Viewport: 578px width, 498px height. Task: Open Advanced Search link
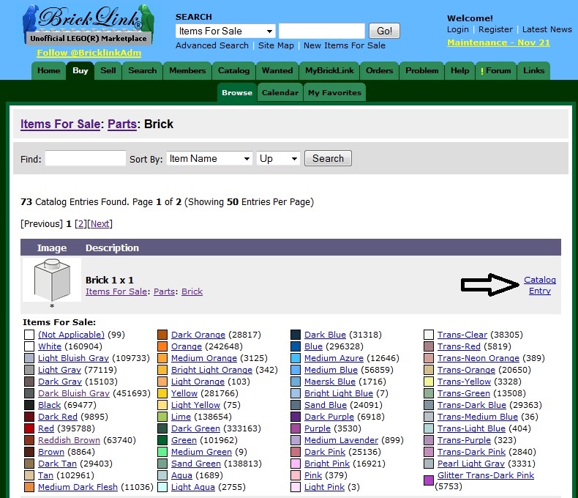[x=212, y=45]
